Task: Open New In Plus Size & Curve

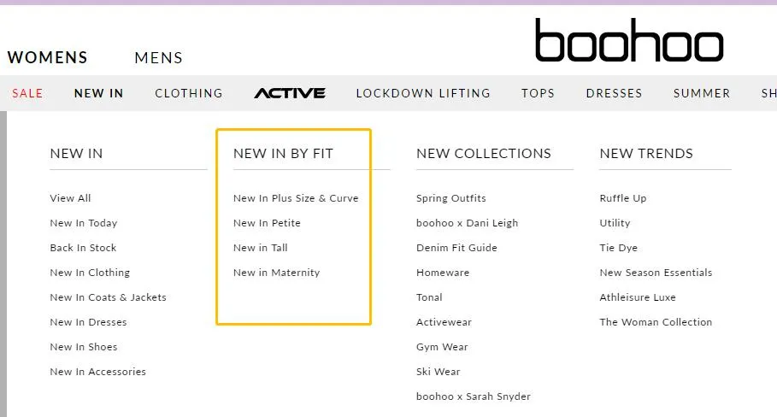Action: [296, 198]
